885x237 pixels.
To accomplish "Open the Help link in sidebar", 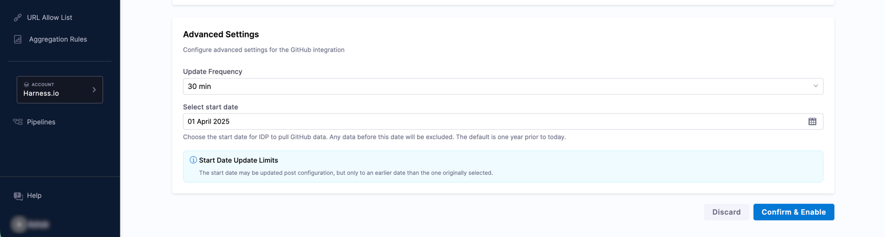I will [34, 196].
